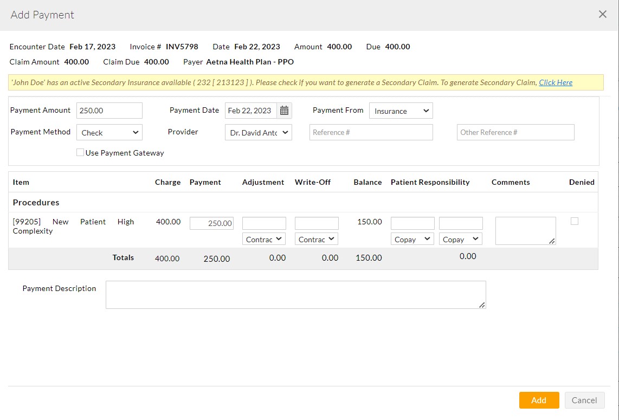
Task: Mark the 99205 procedure as Denied
Action: tap(574, 220)
